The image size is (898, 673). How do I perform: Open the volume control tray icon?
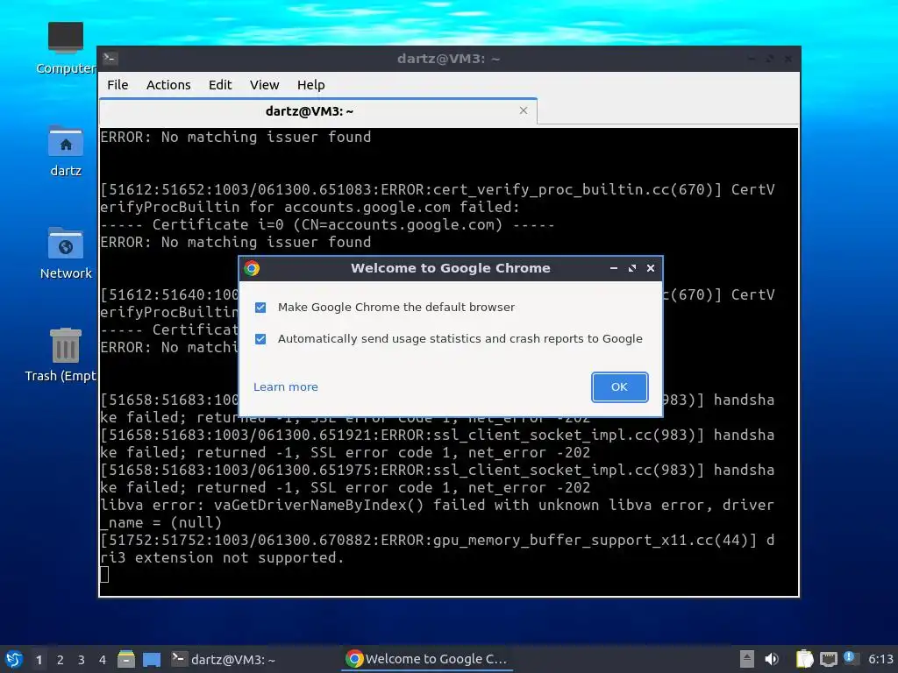tap(772, 659)
